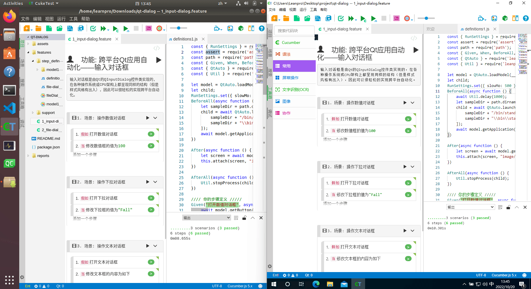Click orange open folder icon in Ubuntu toolbar
The image size is (531, 289).
pos(38,28)
